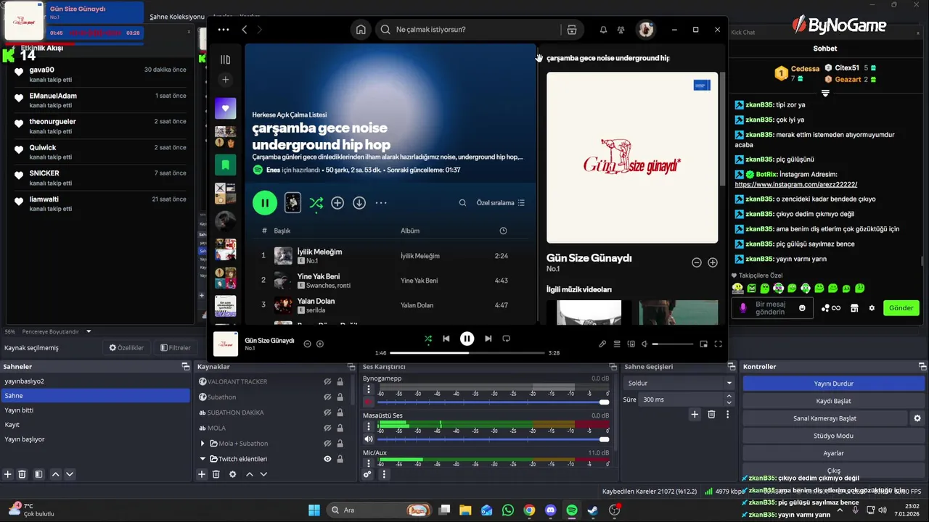Click Gün Size Günaydı album artwork
The width and height of the screenshot is (929, 522).
(x=632, y=157)
